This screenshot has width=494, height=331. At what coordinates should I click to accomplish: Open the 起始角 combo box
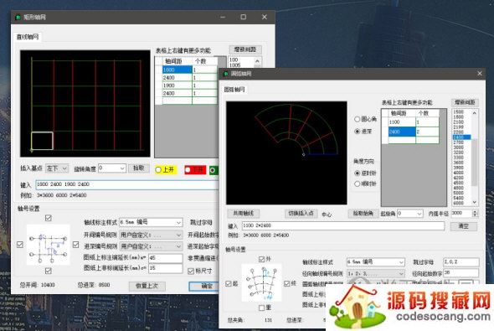tap(409, 214)
